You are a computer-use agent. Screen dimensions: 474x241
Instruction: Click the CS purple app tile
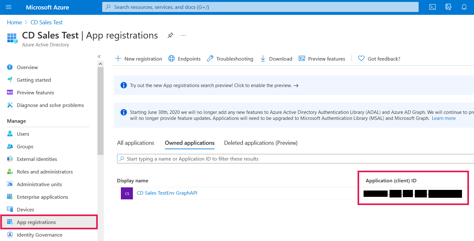click(x=127, y=193)
